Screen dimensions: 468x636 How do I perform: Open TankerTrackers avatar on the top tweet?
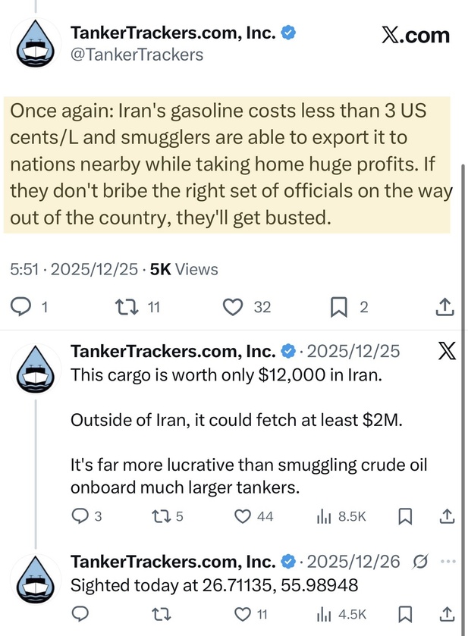[x=34, y=42]
